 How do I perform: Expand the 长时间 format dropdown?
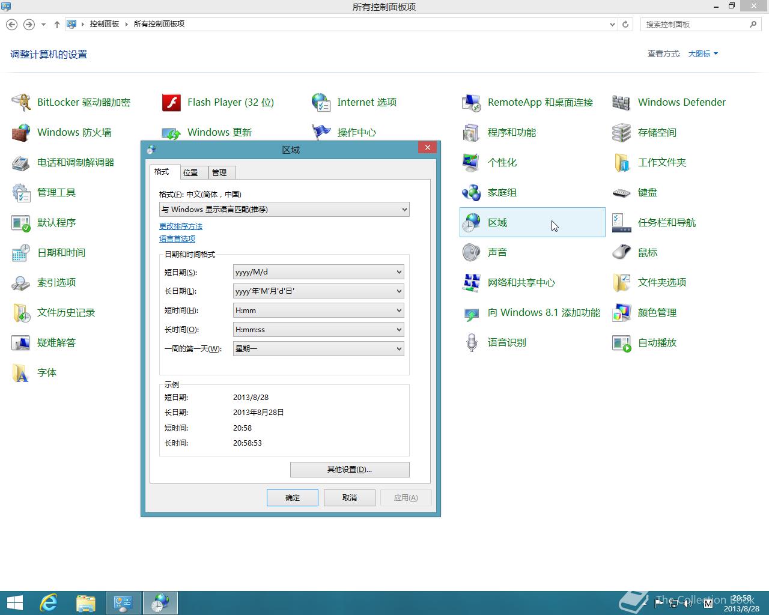point(318,330)
